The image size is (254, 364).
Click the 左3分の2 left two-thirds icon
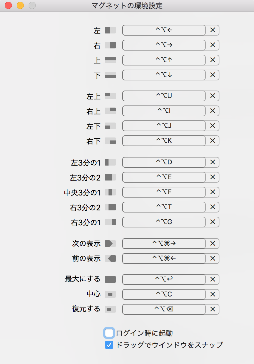click(110, 177)
